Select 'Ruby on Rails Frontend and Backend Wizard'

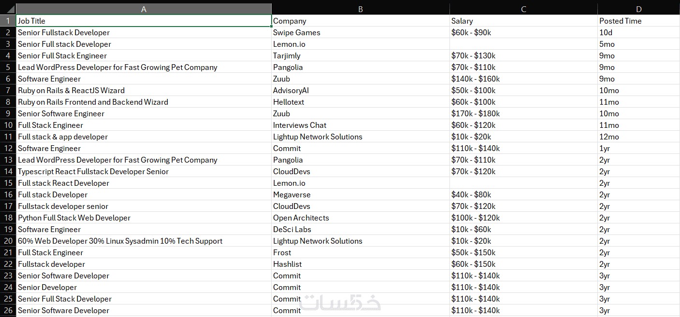pos(144,102)
